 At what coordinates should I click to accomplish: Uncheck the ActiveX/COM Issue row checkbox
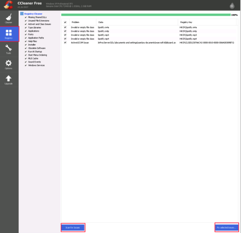tap(65, 43)
